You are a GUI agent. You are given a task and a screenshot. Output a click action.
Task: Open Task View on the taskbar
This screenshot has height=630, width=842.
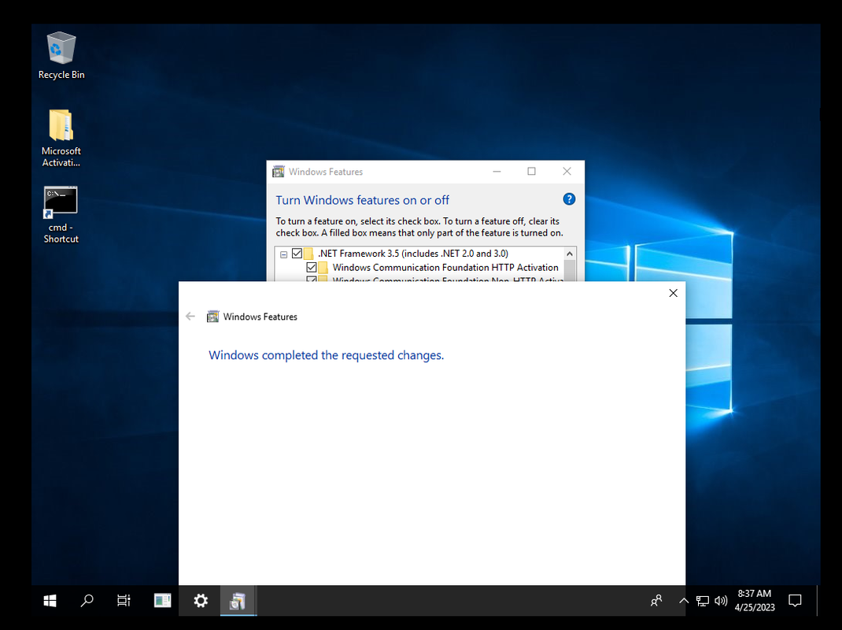124,600
